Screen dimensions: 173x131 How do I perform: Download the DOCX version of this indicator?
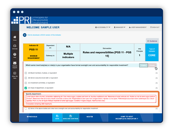(x=44, y=35)
